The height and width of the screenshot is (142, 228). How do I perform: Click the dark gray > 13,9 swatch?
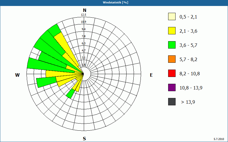(x=172, y=102)
